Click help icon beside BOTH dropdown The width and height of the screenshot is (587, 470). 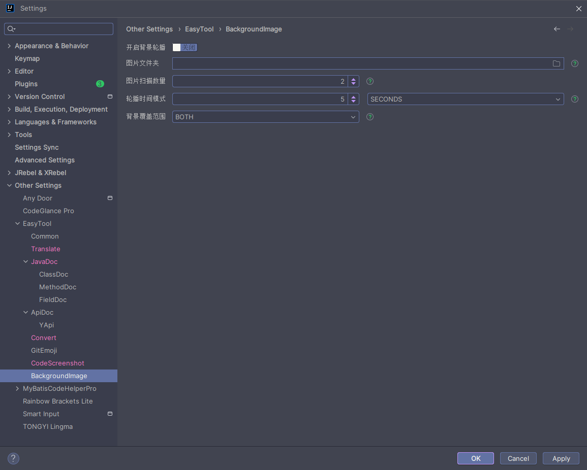pyautogui.click(x=370, y=117)
